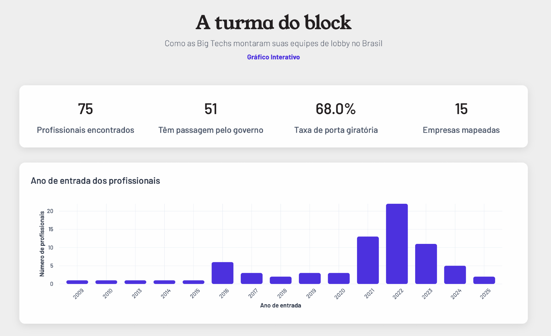This screenshot has width=551, height=336.
Task: Click the 2015 x-axis label
Action: coord(195,294)
